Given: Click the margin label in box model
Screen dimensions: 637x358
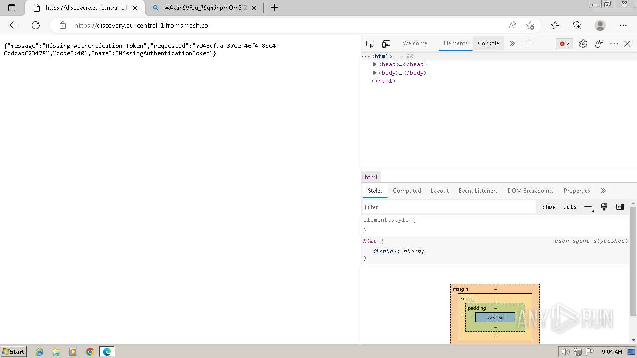Looking at the screenshot, I should click(460, 289).
